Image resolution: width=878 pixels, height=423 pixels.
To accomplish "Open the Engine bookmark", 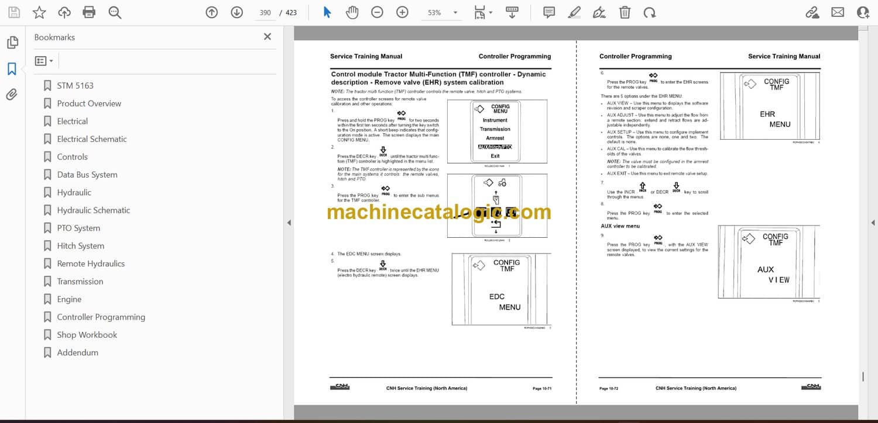I will click(x=69, y=300).
